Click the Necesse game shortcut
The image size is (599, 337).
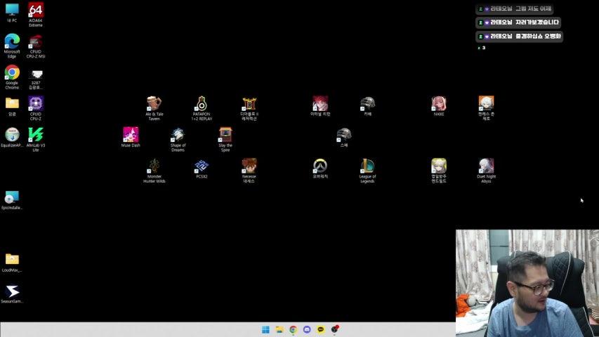249,166
